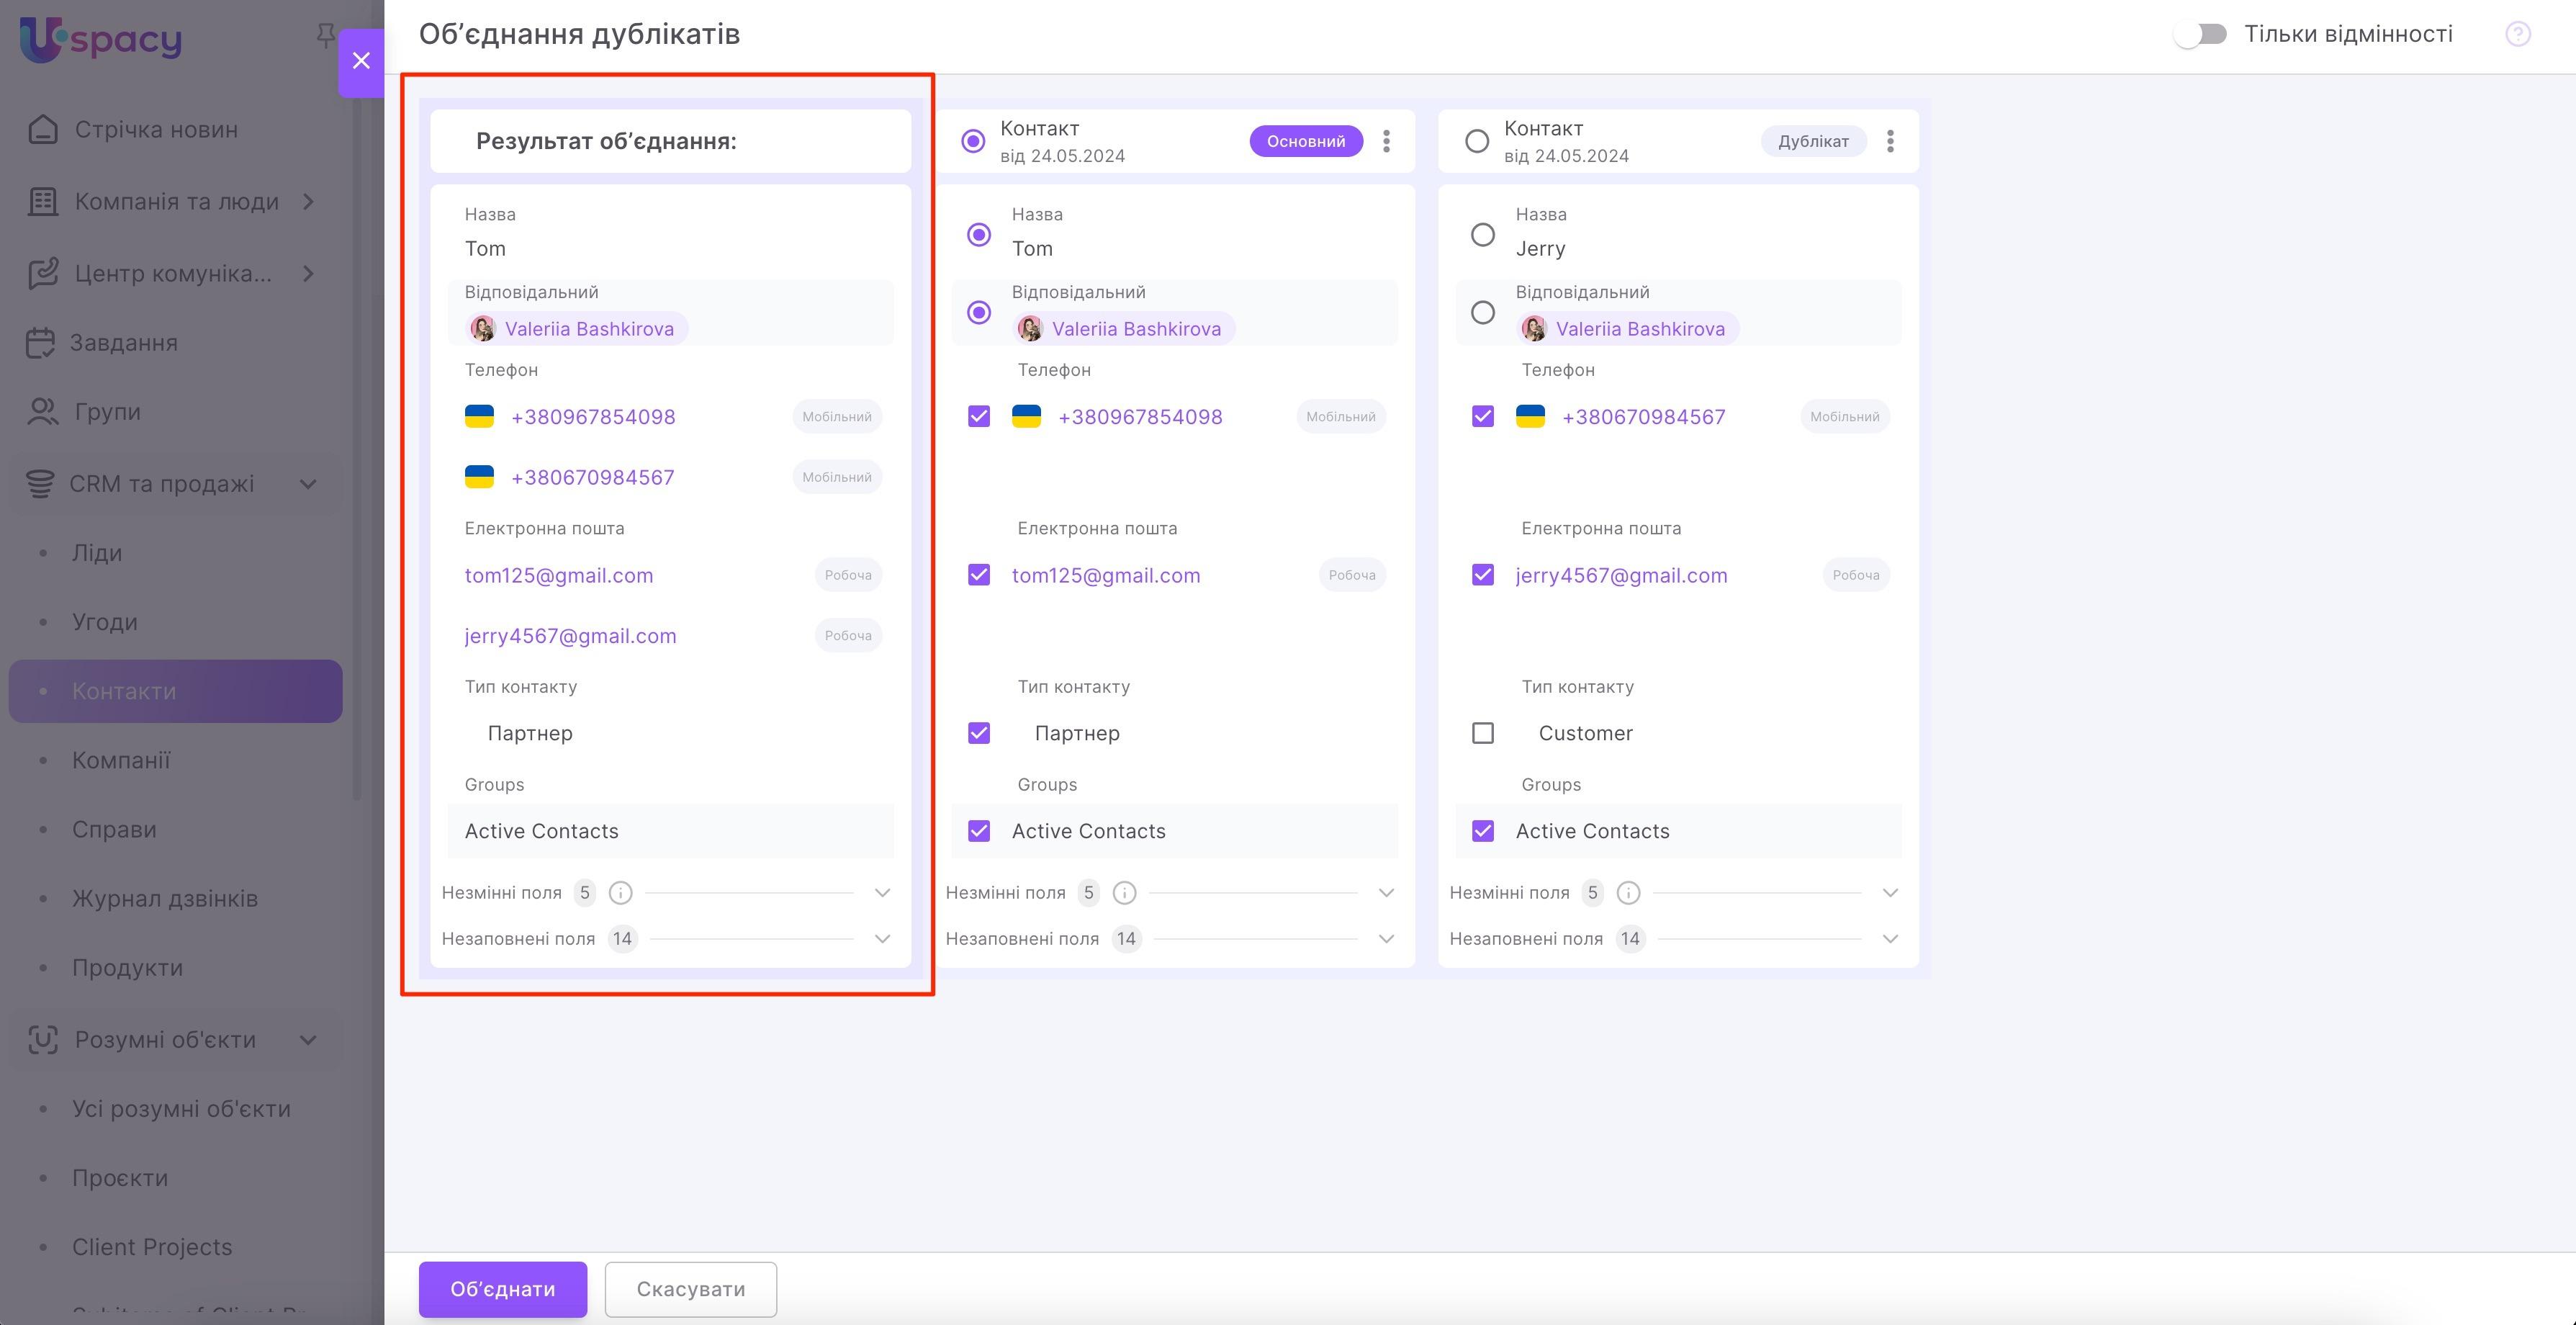Click the Uspacy logo
The width and height of the screenshot is (2576, 1325).
click(x=100, y=40)
